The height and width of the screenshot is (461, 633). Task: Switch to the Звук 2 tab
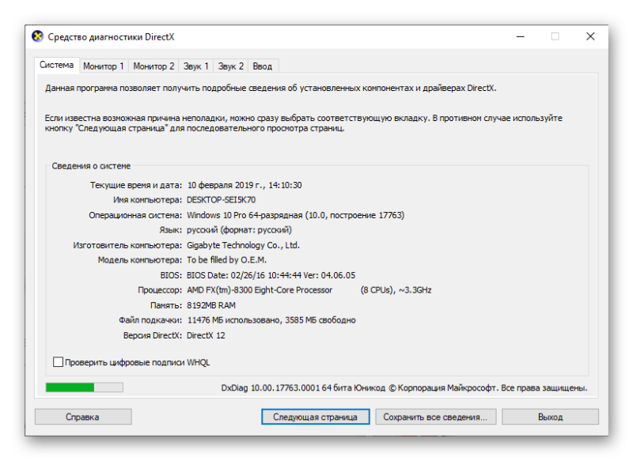(230, 66)
